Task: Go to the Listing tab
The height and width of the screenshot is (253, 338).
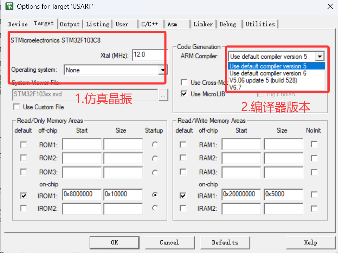Action: click(x=98, y=24)
